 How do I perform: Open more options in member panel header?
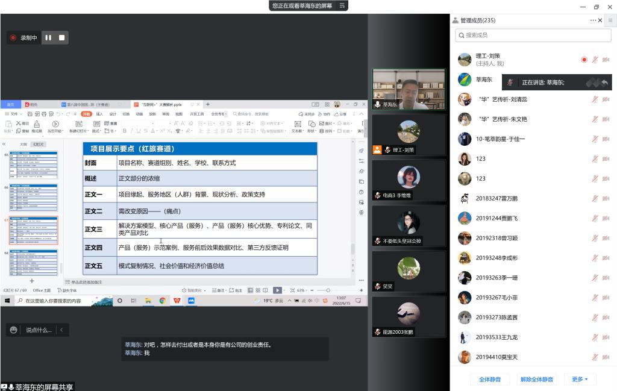coord(593,20)
